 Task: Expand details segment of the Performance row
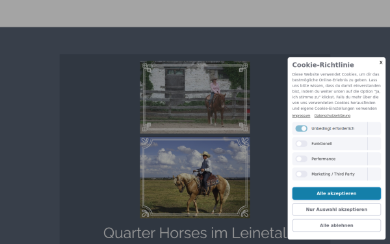[374, 159]
